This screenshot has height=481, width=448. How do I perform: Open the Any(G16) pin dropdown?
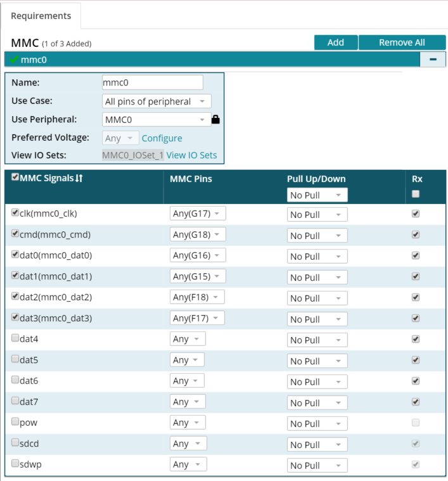[x=198, y=255]
